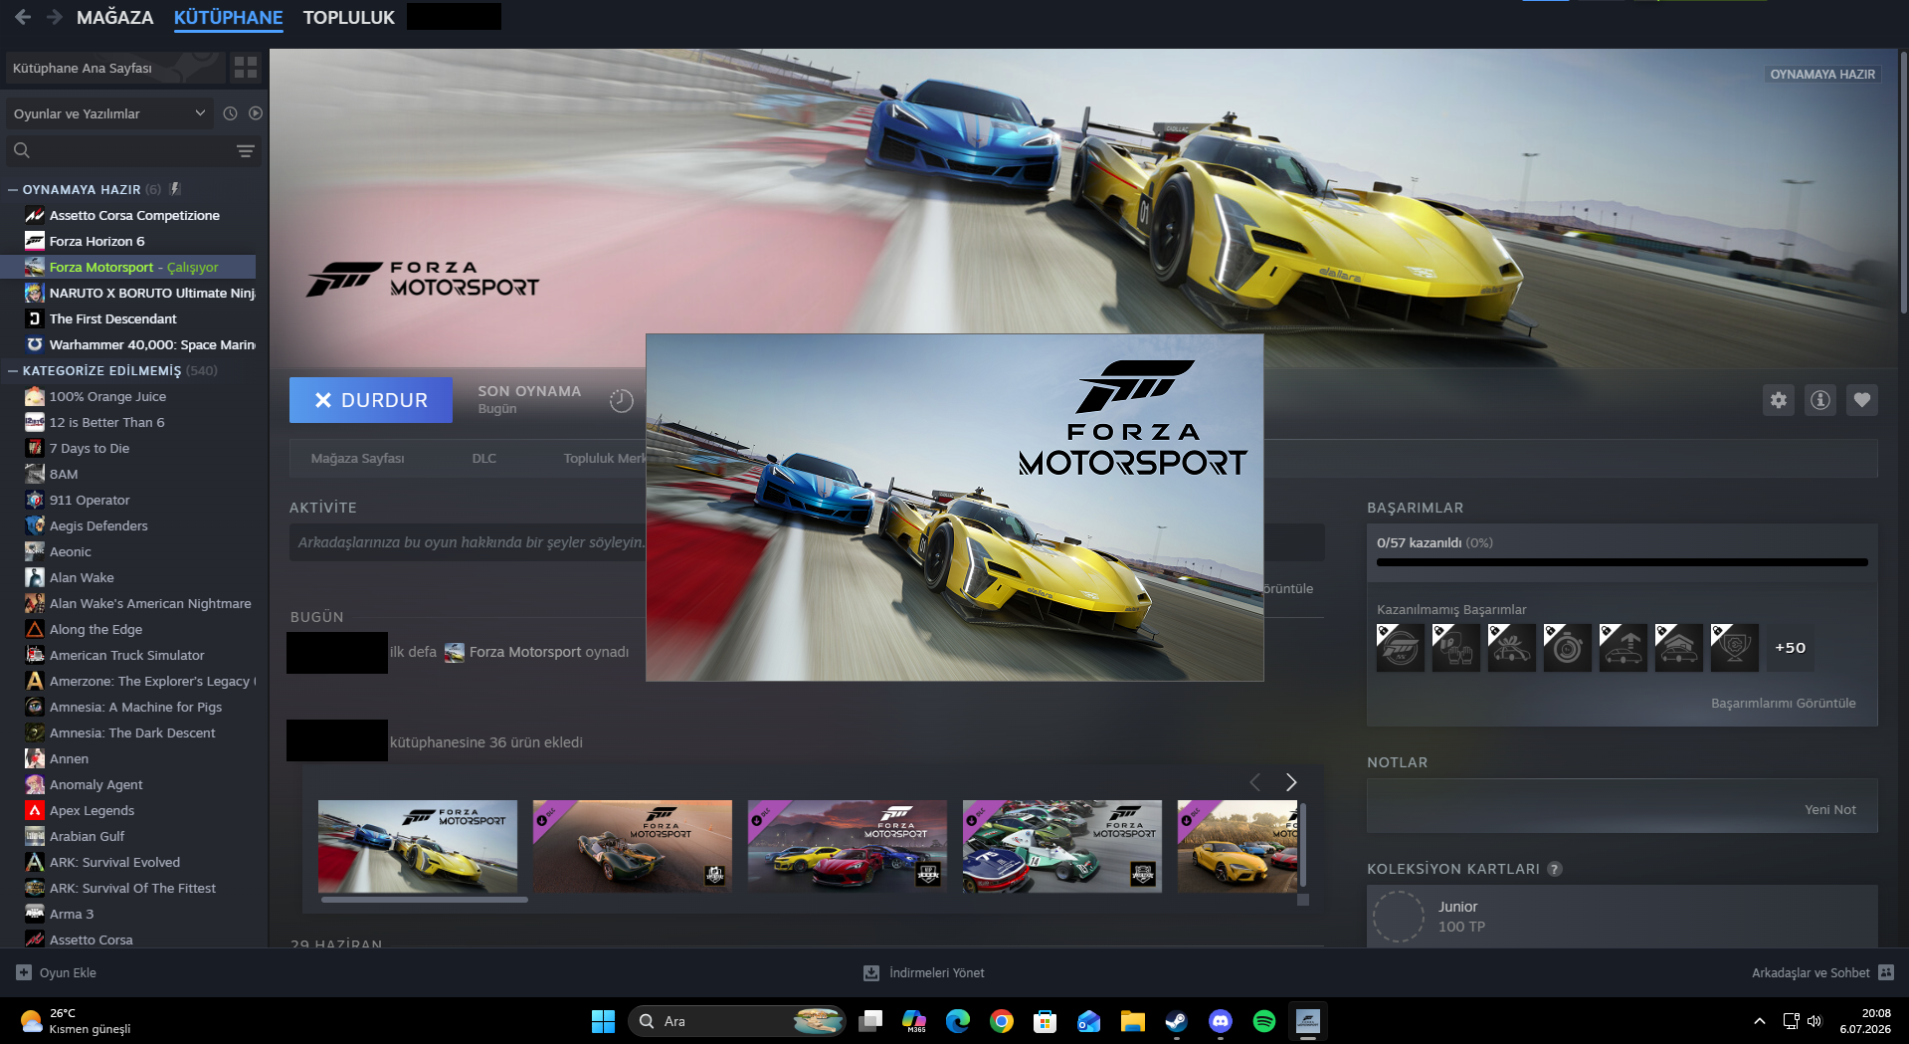This screenshot has width=1909, height=1044.
Task: Click the game info icon
Action: 1819,400
